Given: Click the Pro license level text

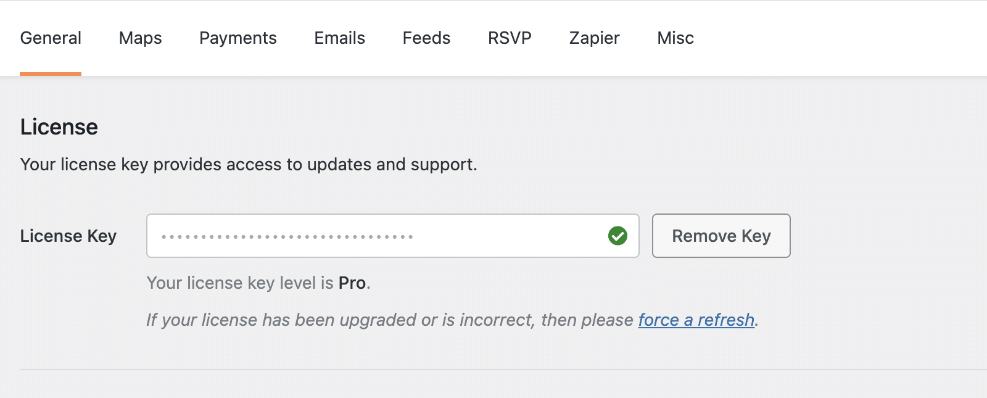Looking at the screenshot, I should click(353, 283).
